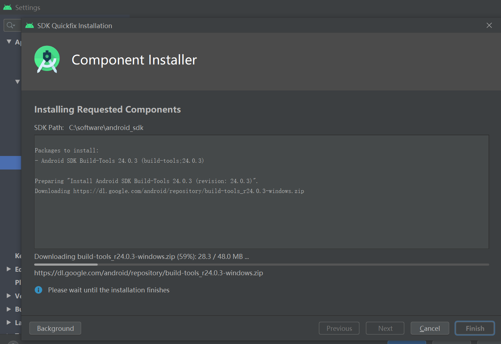Click the 'Packages to install:' log line
The width and height of the screenshot is (501, 344).
[x=67, y=150]
